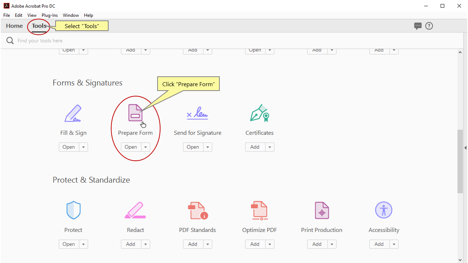Click the Open button under Protect
The image size is (468, 263).
tap(69, 244)
